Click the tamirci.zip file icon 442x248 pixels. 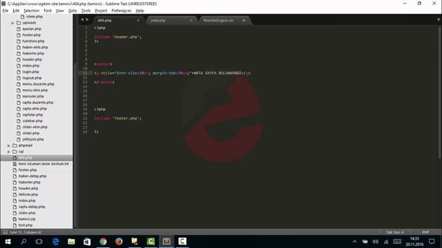click(x=15, y=219)
